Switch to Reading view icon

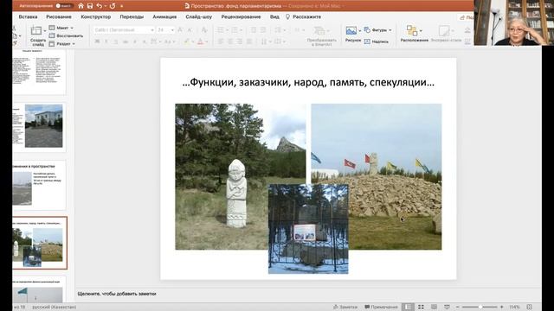(x=434, y=307)
